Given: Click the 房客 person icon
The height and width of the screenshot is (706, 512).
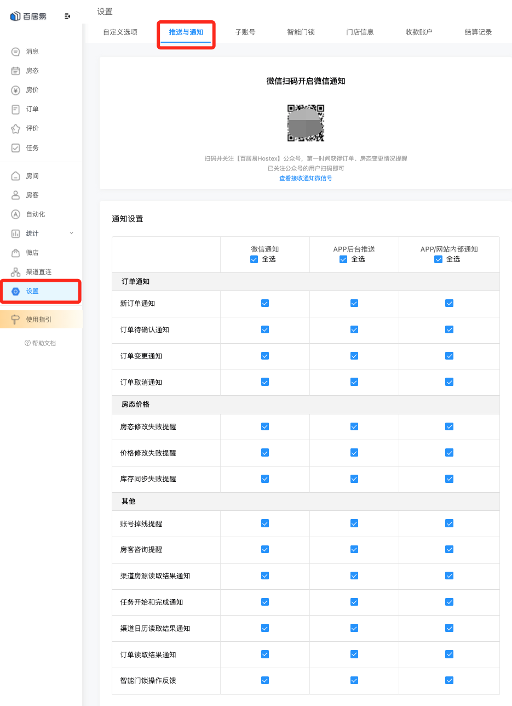Looking at the screenshot, I should [x=16, y=195].
